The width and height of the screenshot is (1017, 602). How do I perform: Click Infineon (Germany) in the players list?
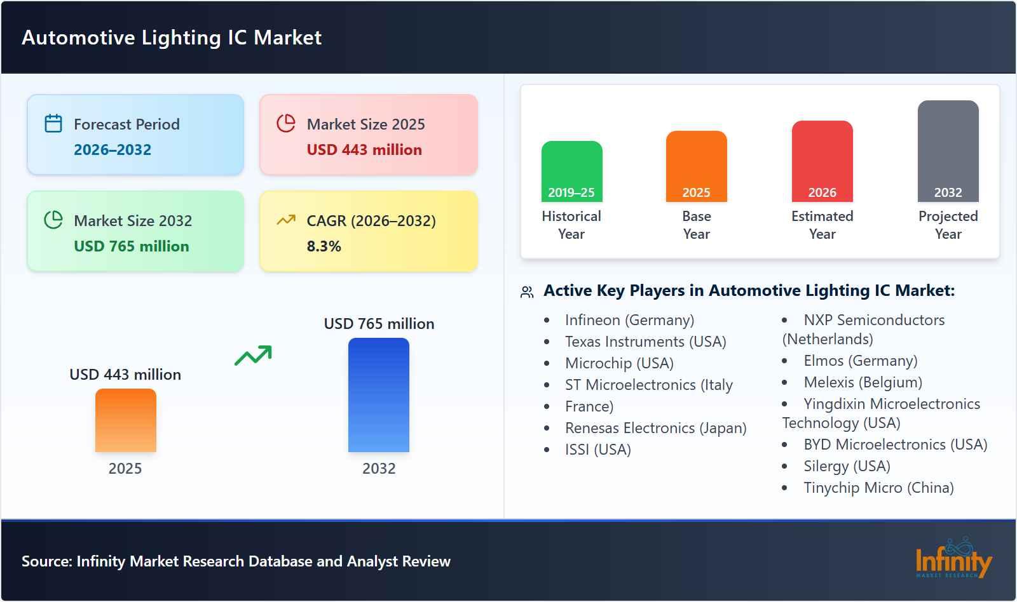(x=629, y=319)
